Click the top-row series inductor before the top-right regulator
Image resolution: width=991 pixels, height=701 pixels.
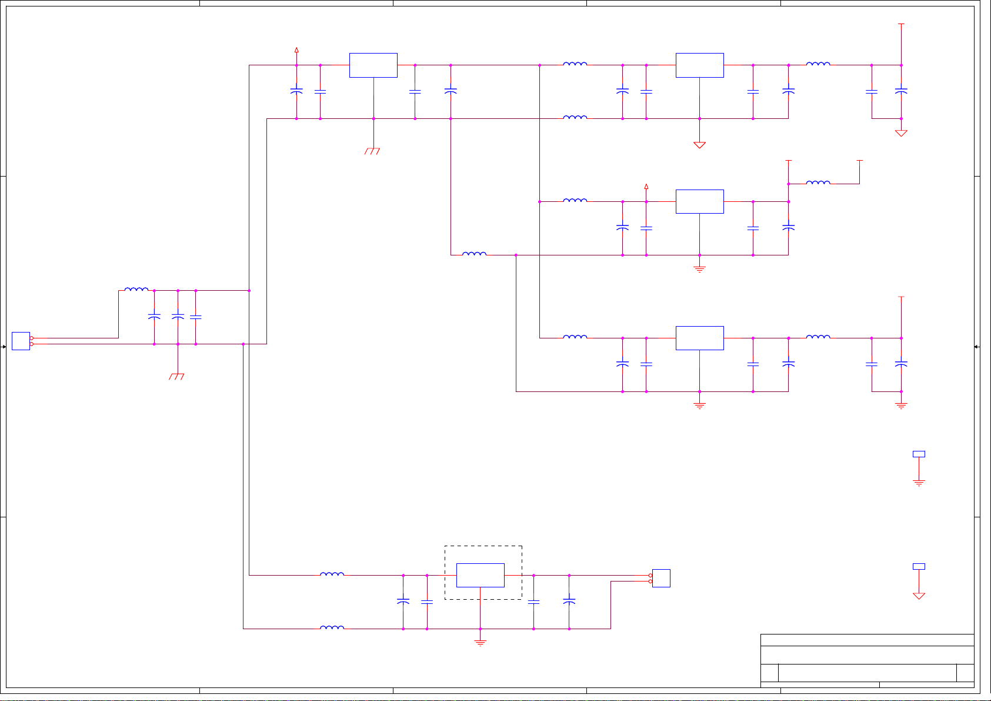[575, 63]
